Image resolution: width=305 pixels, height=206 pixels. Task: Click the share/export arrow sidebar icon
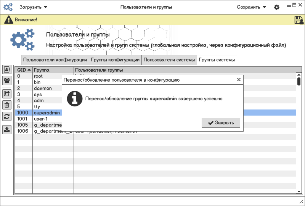tap(7, 93)
